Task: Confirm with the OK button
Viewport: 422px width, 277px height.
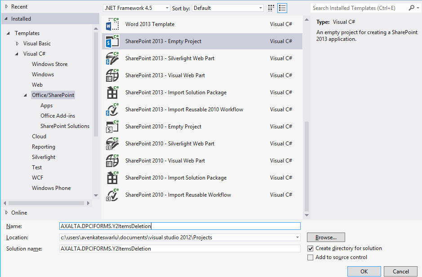Action: point(364,271)
